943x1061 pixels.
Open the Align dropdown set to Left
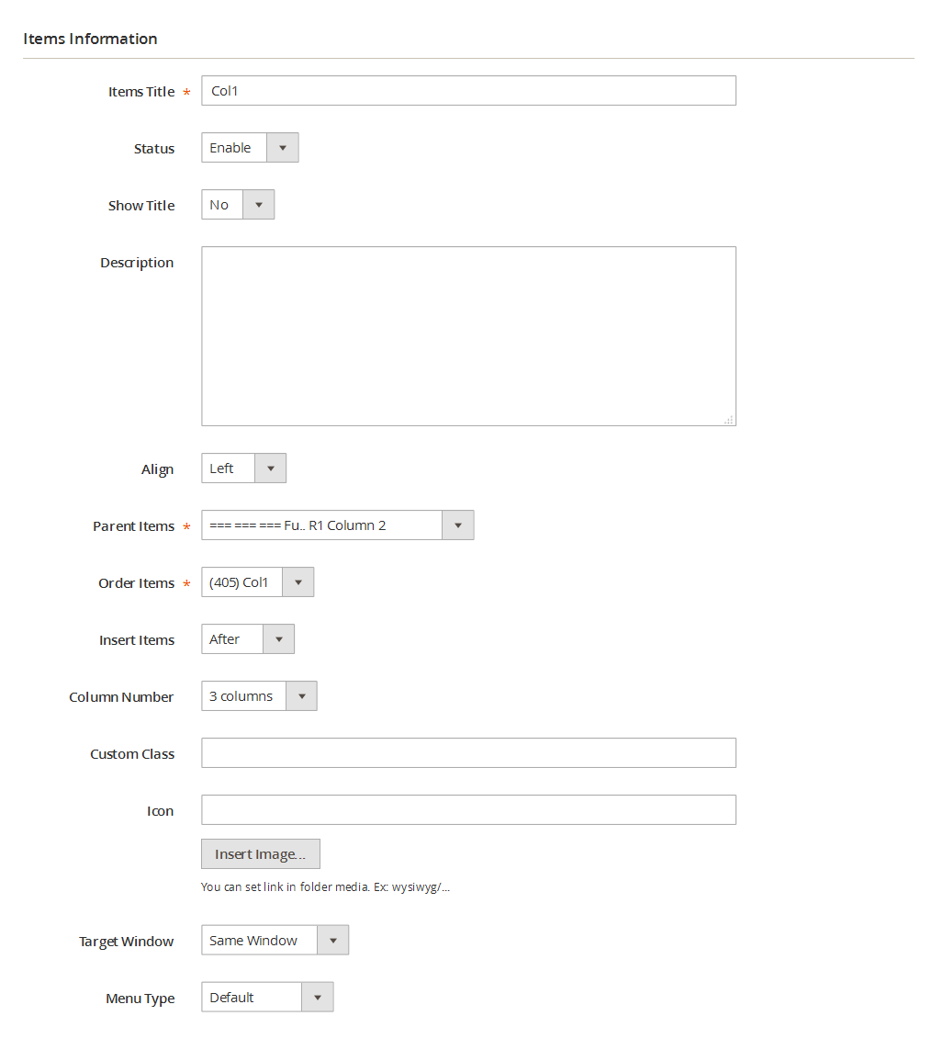(243, 468)
